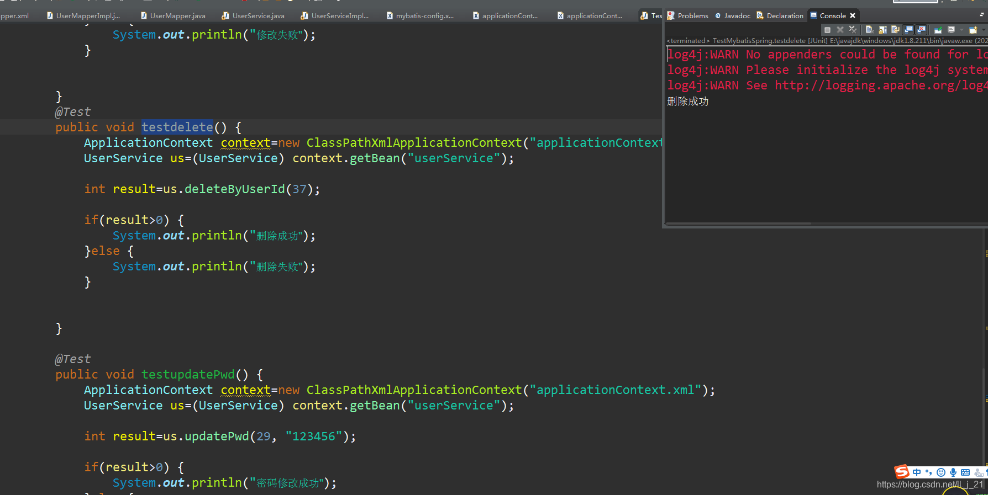Click highlighted testdelete method name
Screen dimensions: 988x495
tap(177, 127)
